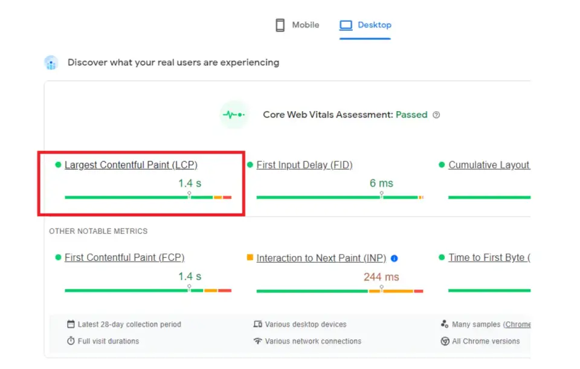Click 'Various desktop devices' text
The image size is (580, 369).
point(306,324)
